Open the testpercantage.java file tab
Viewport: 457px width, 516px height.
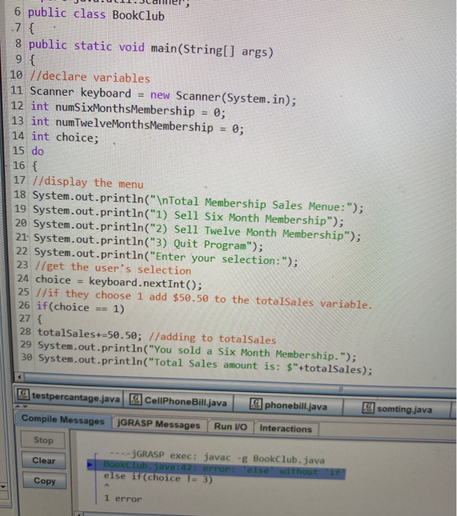point(69,396)
